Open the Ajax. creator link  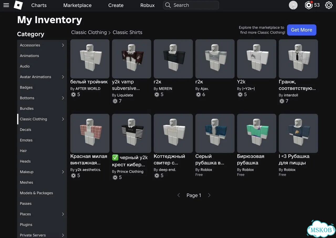point(205,89)
